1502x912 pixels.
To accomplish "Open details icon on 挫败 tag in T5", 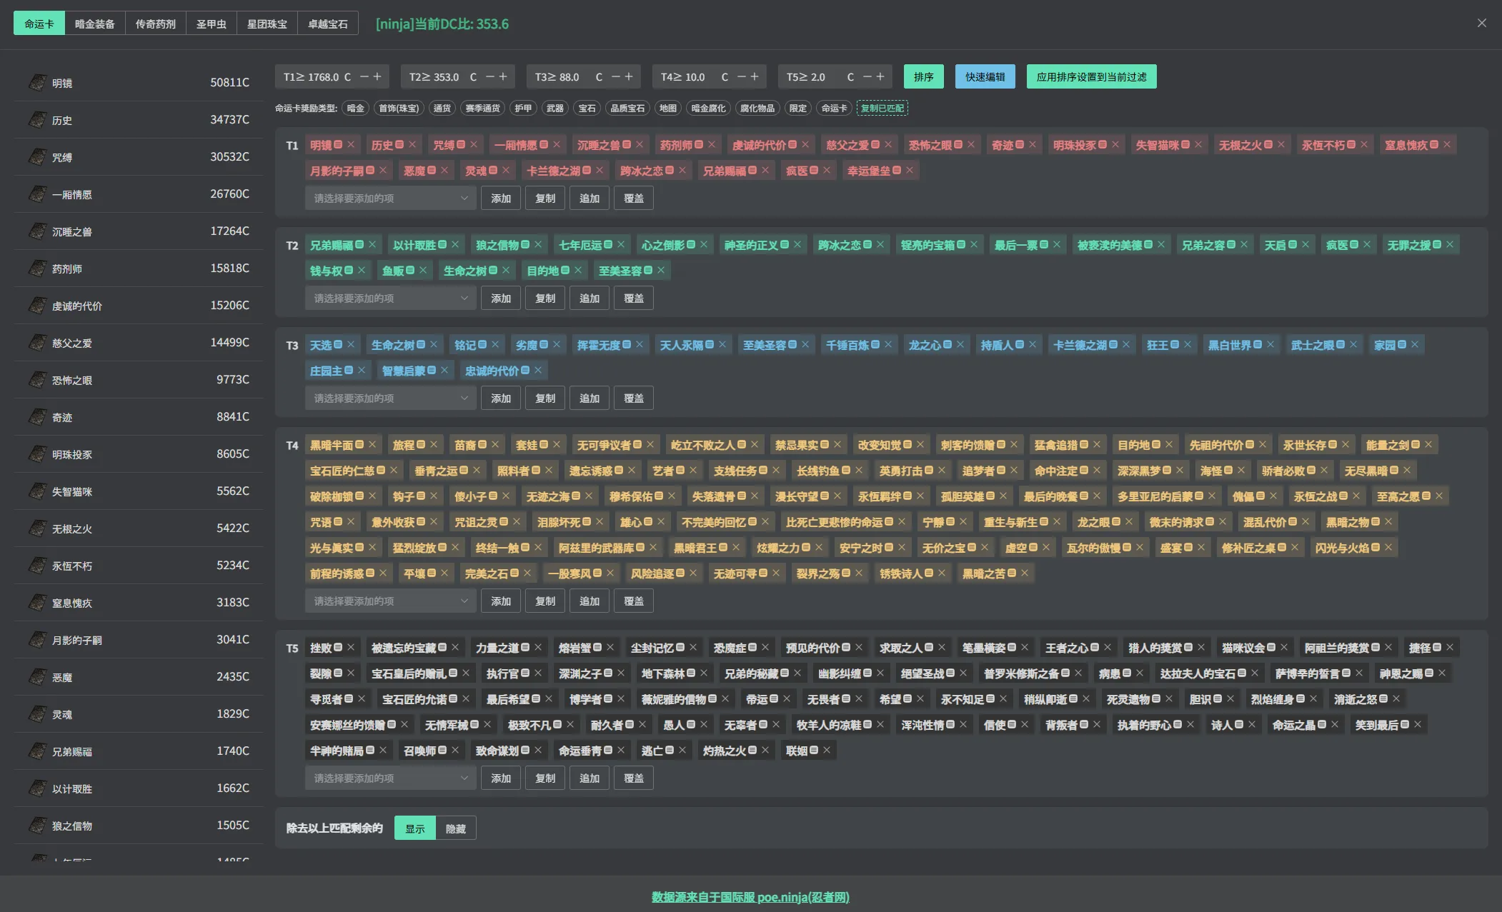I will click(338, 648).
